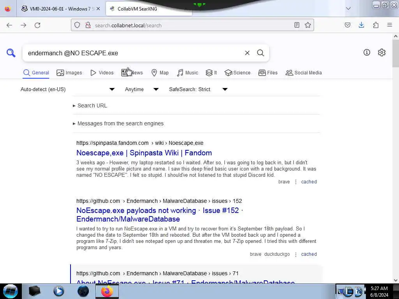Open NoEscape.exe payloads not working Issue #152
399x299 pixels.
coord(159,215)
